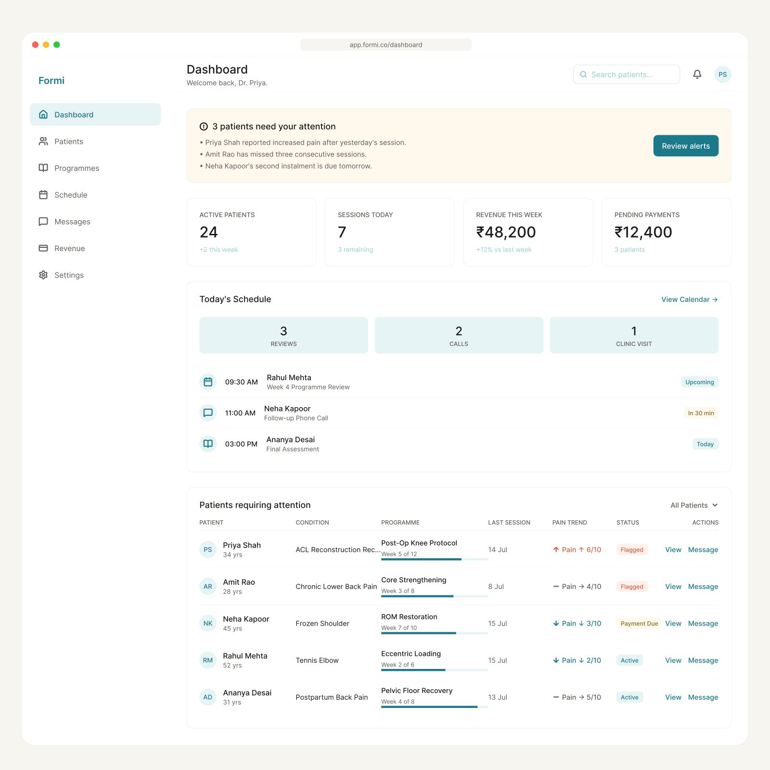
Task: Click Message for Priya Shah
Action: (703, 550)
